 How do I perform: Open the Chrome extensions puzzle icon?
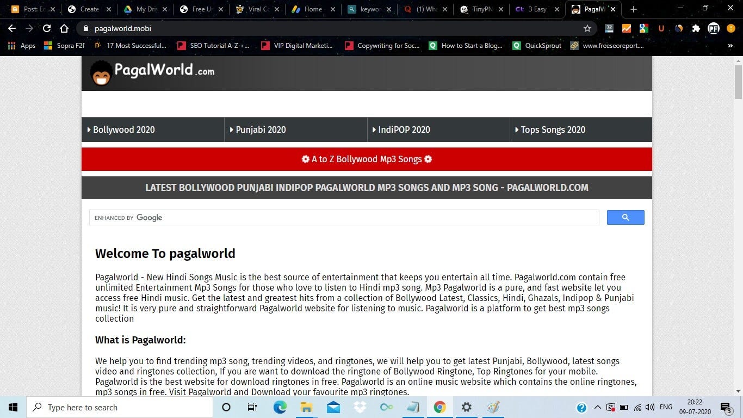[696, 28]
